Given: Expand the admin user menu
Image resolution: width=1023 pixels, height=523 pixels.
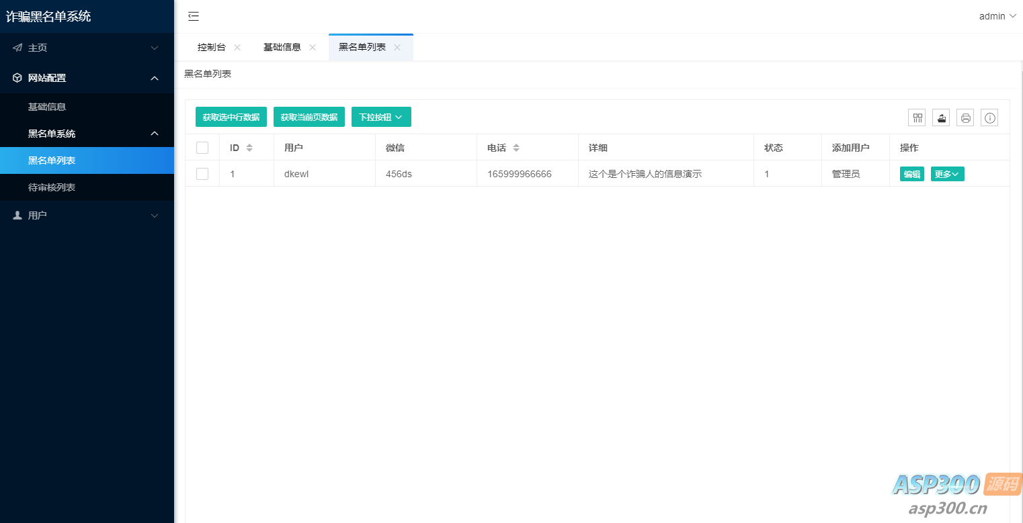Looking at the screenshot, I should point(997,16).
